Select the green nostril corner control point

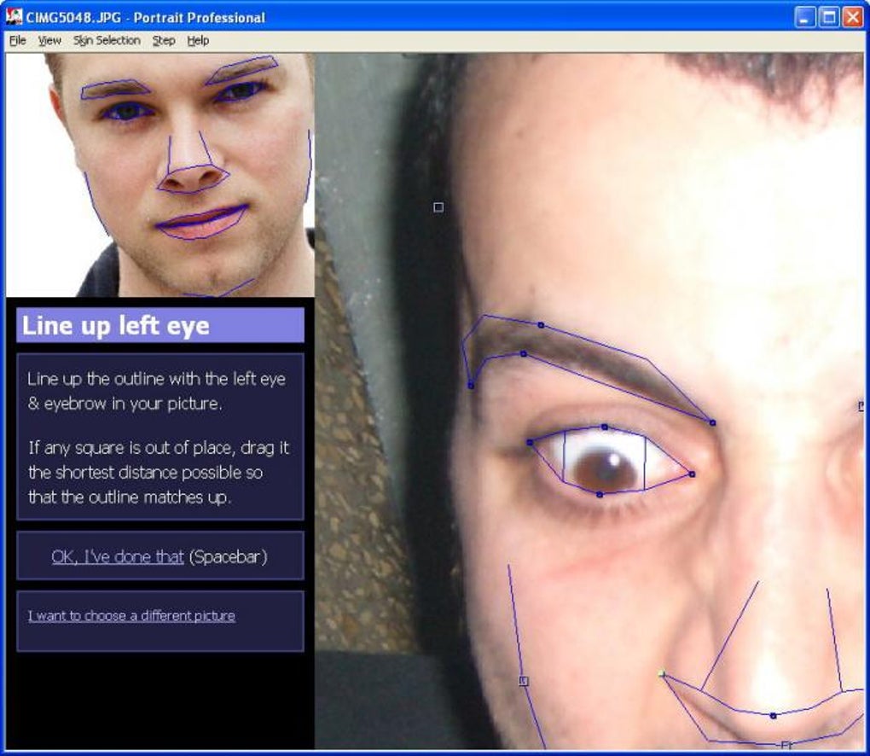661,674
